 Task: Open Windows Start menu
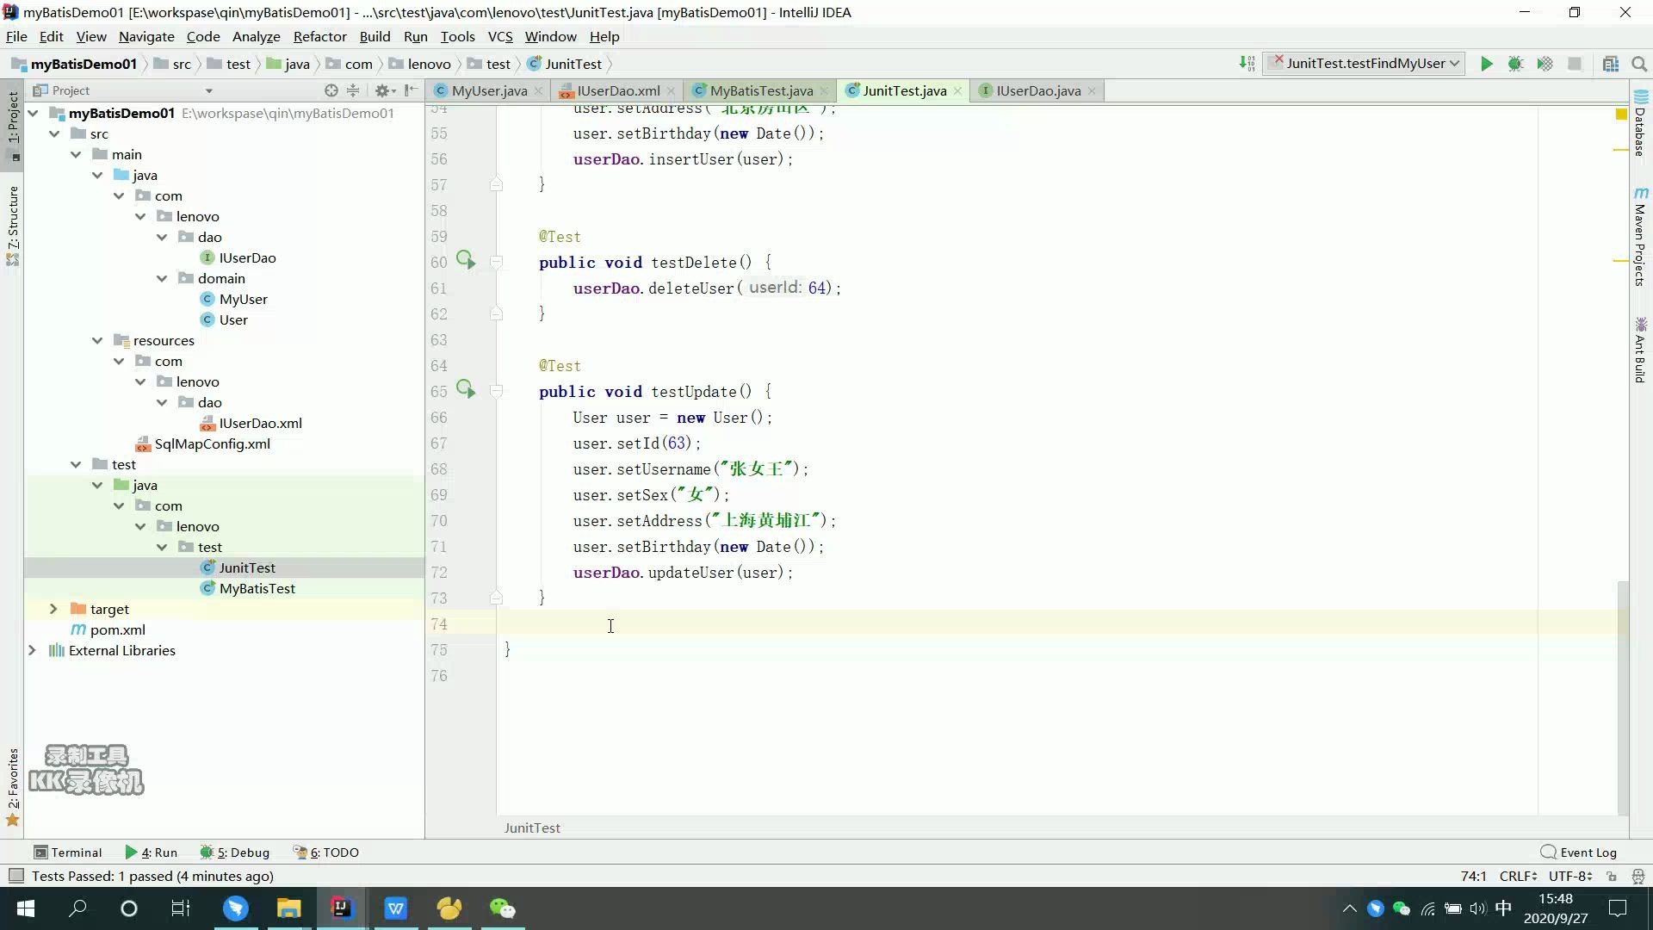(26, 908)
